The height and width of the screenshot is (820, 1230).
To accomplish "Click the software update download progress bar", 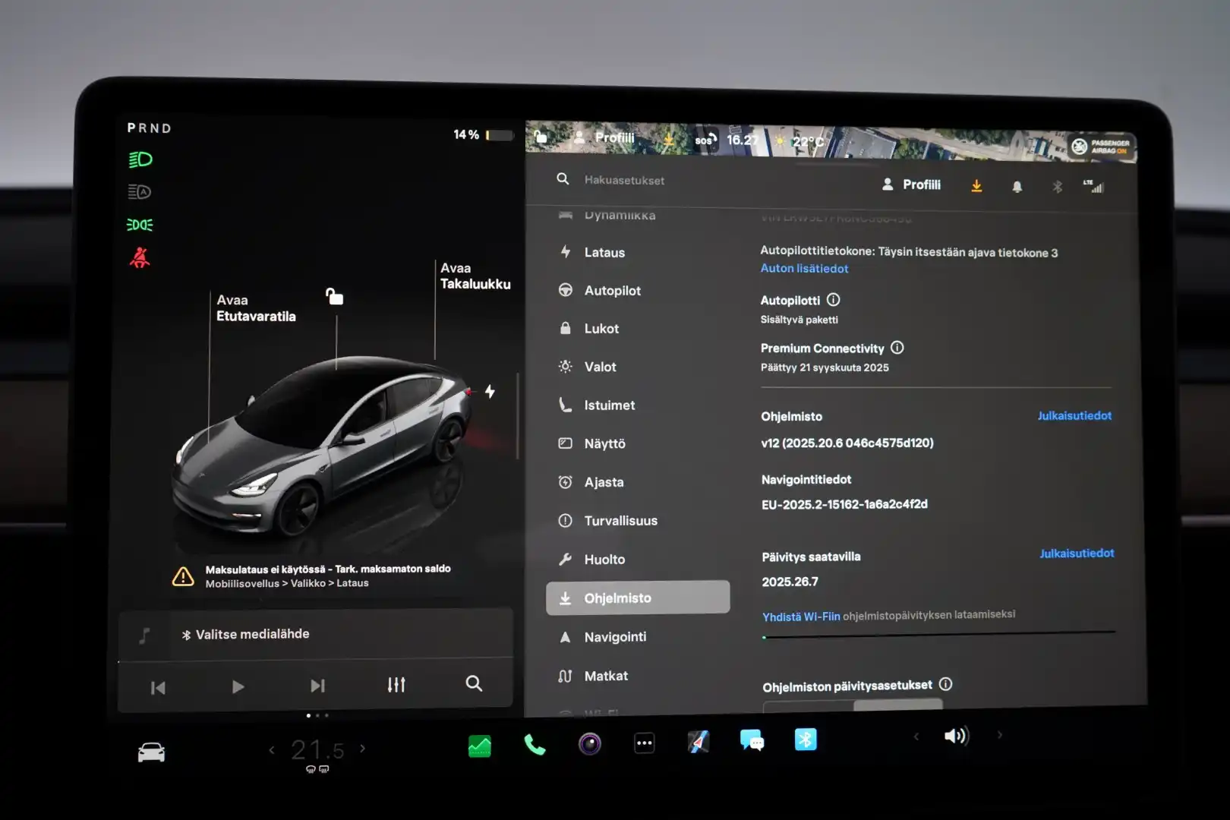I will pos(938,634).
